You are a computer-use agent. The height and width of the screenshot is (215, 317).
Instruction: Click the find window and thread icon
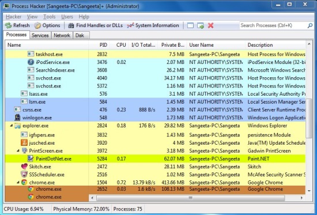coord(201,25)
